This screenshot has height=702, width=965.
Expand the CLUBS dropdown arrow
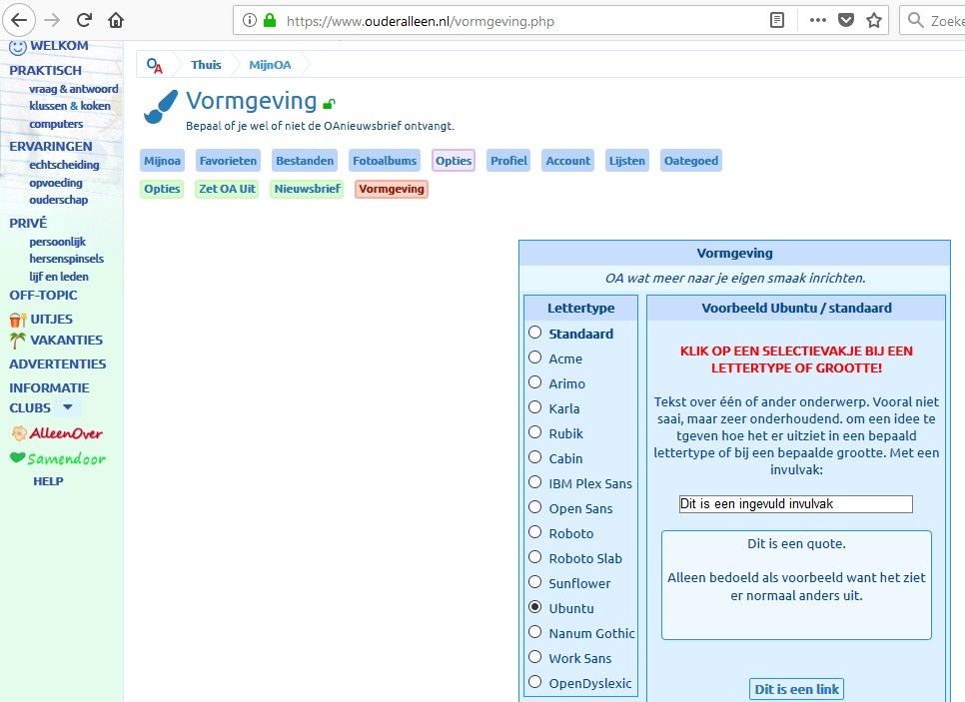[68, 407]
